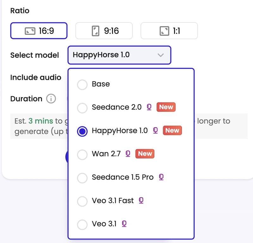253x243 pixels.
Task: Click the portrait frame icon in 9:16 button
Action: point(96,31)
